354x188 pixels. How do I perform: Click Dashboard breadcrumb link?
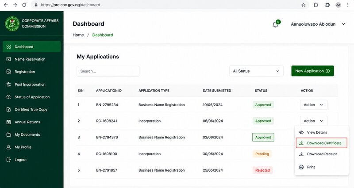coord(103,35)
